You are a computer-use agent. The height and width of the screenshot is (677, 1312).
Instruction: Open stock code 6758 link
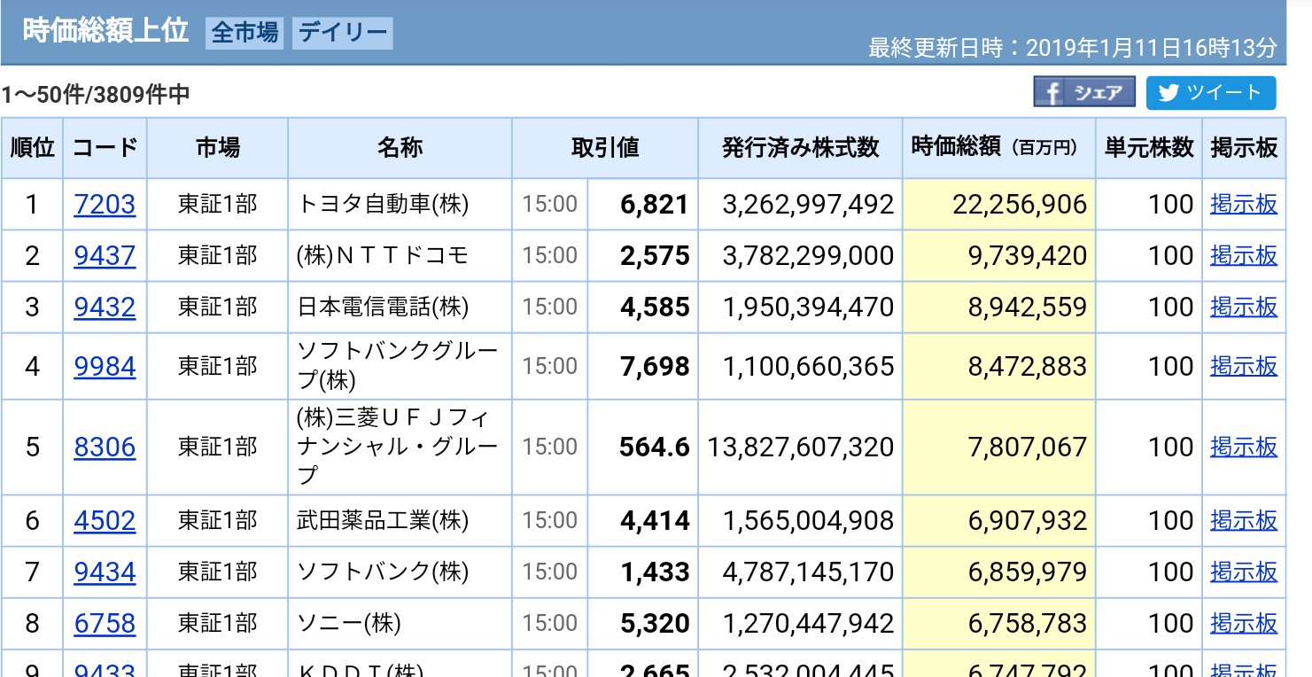click(105, 624)
